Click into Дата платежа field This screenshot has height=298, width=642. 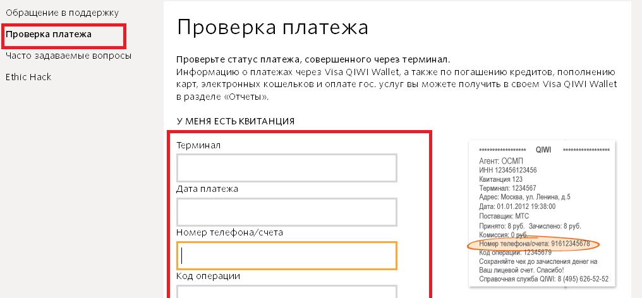[x=287, y=212]
